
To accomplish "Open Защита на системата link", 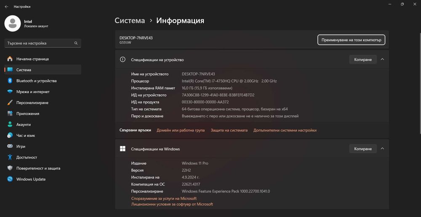I will click(229, 130).
